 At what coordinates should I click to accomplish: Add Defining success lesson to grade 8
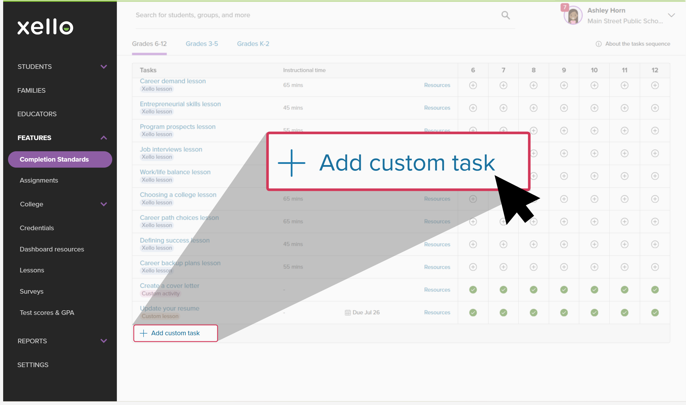(x=534, y=244)
